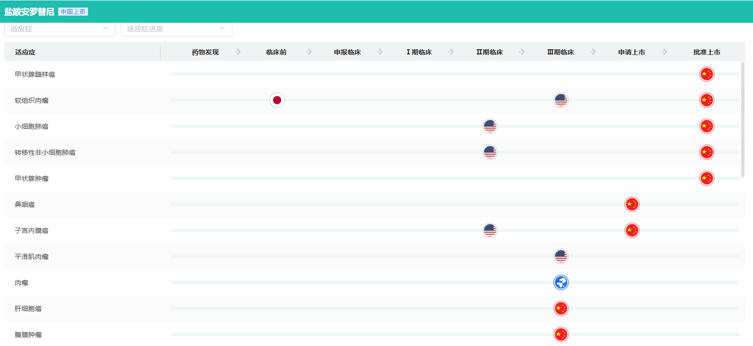Select the 腹膜肿瘤 indication label
Viewport: 753px width, 346px height.
(28, 335)
